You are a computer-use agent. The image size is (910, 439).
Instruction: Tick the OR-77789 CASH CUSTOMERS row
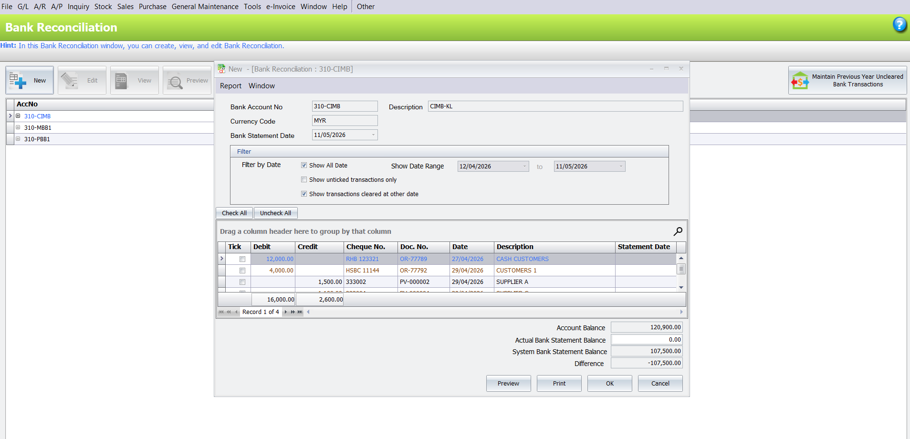242,259
